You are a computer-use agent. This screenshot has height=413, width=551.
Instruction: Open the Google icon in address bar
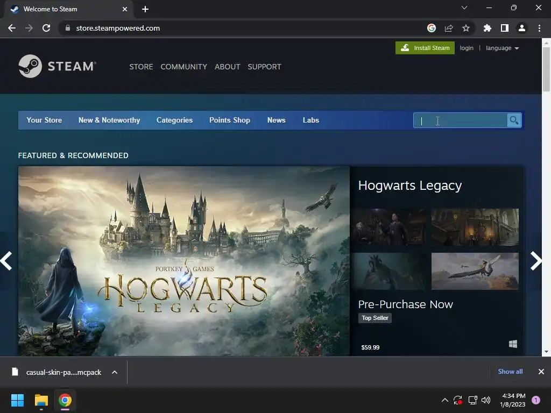pyautogui.click(x=432, y=28)
